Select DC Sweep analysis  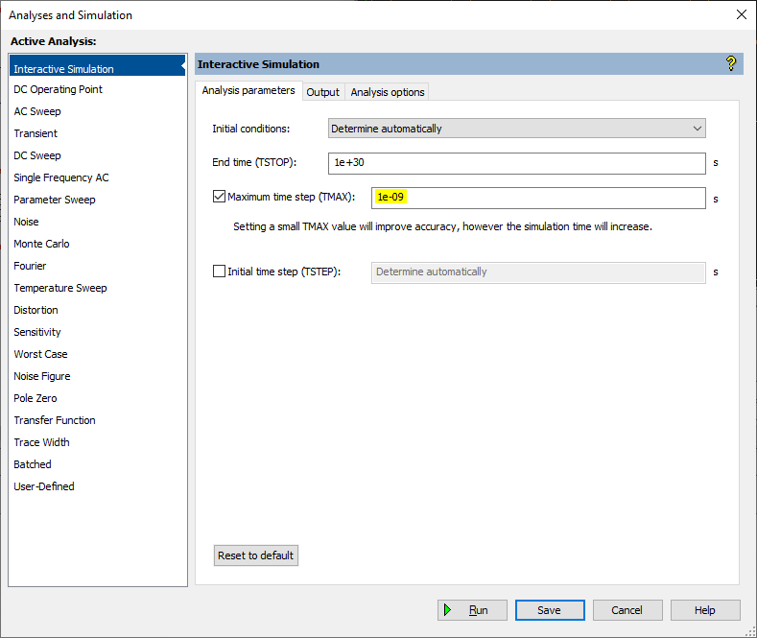[x=98, y=155]
